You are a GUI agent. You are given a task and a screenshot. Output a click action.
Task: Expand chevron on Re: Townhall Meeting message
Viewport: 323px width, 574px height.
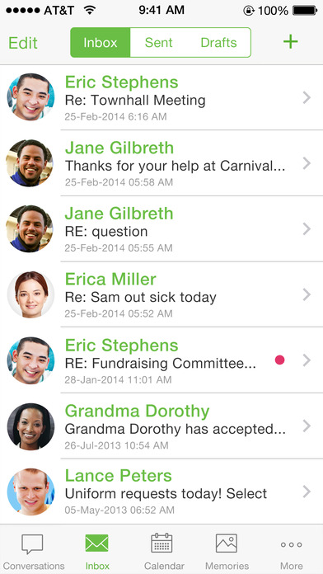tap(307, 98)
